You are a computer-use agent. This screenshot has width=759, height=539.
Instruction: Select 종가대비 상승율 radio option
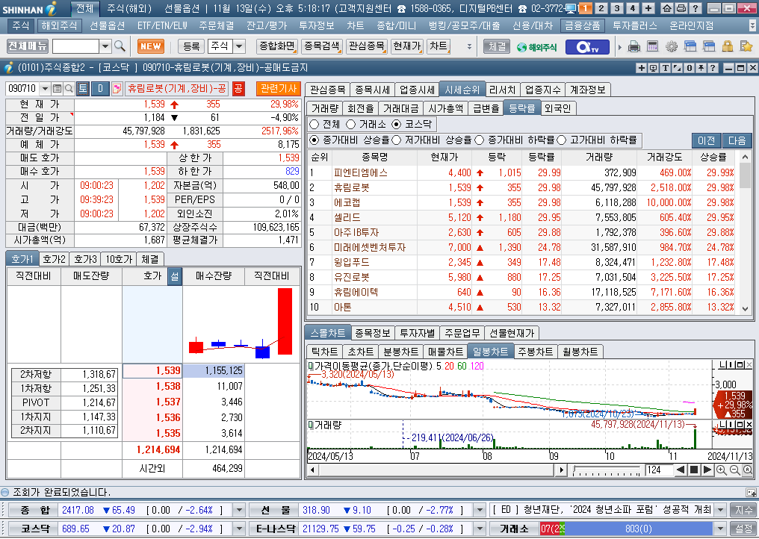pyautogui.click(x=315, y=140)
